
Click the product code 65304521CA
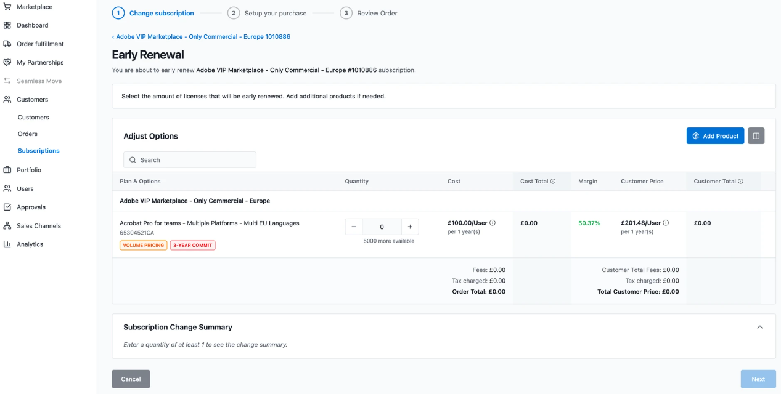point(137,233)
